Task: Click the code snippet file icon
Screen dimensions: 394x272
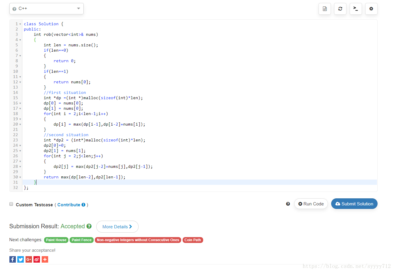Action: 325,9
